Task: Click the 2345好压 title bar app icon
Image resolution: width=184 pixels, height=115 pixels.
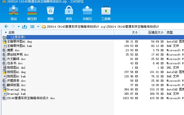Action: click(x=4, y=2)
